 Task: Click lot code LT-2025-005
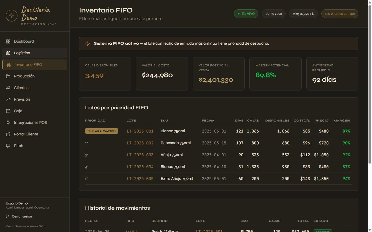[140, 179]
